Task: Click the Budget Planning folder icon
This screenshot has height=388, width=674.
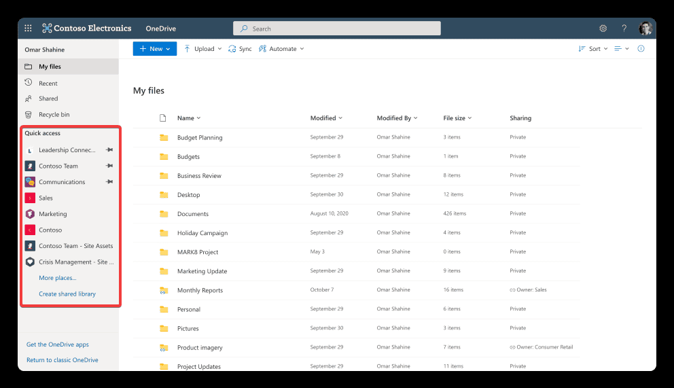Action: (x=164, y=137)
